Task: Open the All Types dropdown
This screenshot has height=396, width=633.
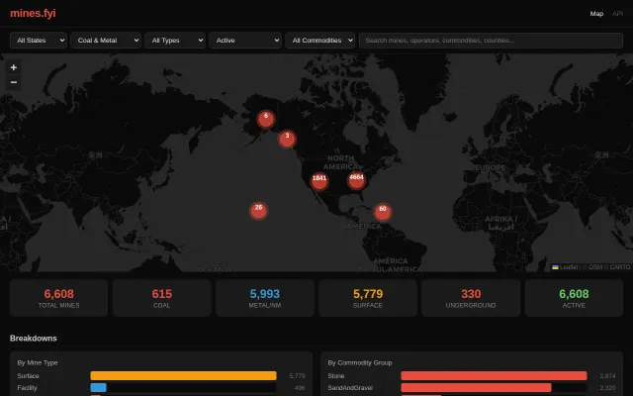Action: coord(175,41)
